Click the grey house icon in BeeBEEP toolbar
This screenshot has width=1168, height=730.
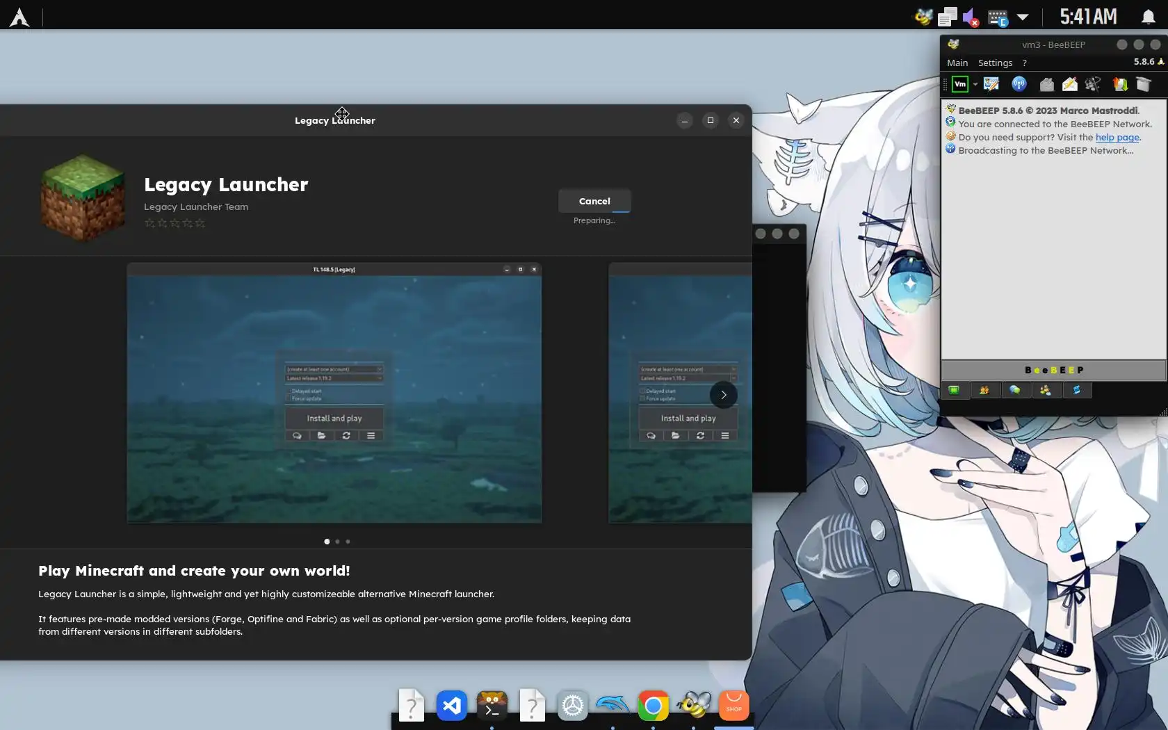click(x=1046, y=84)
